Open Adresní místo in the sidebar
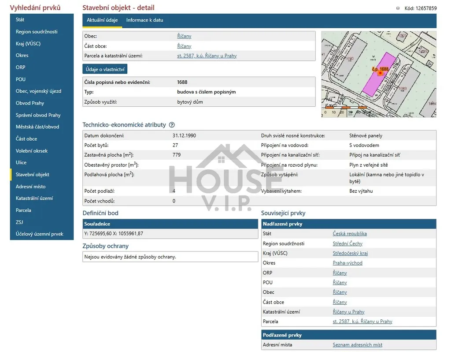451x352 pixels. tap(30, 187)
